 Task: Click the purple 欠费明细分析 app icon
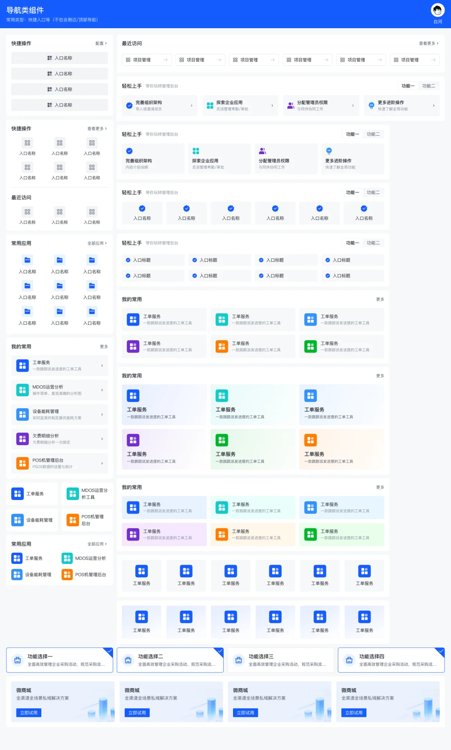tap(23, 439)
